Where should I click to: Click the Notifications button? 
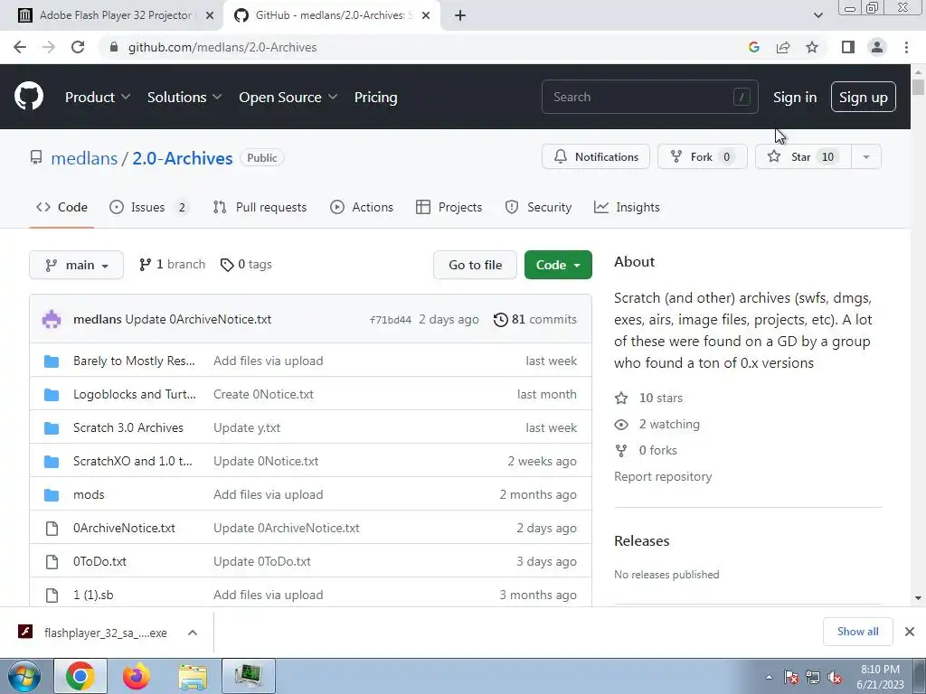click(595, 157)
